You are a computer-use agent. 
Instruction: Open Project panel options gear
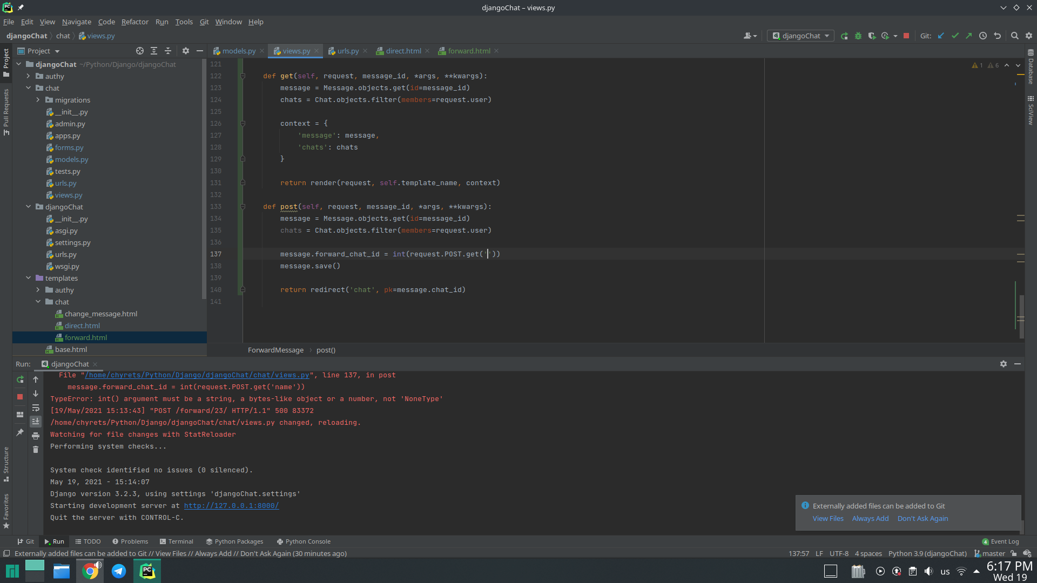[x=186, y=51]
